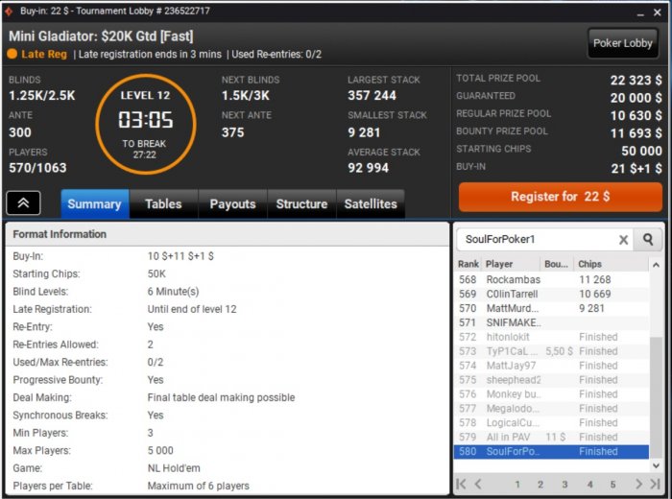Switch to the Summary tab
Screen dimensions: 672x499
pos(94,203)
